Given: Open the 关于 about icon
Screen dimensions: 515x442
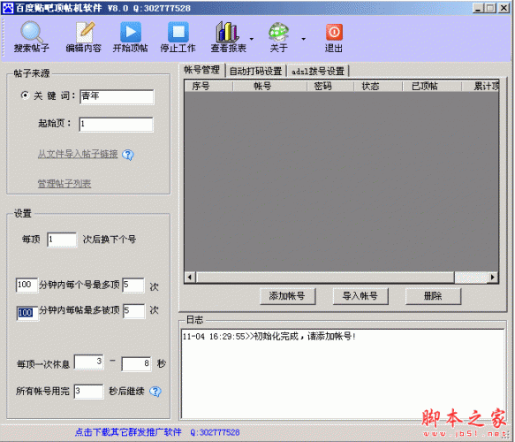Looking at the screenshot, I should click(278, 37).
